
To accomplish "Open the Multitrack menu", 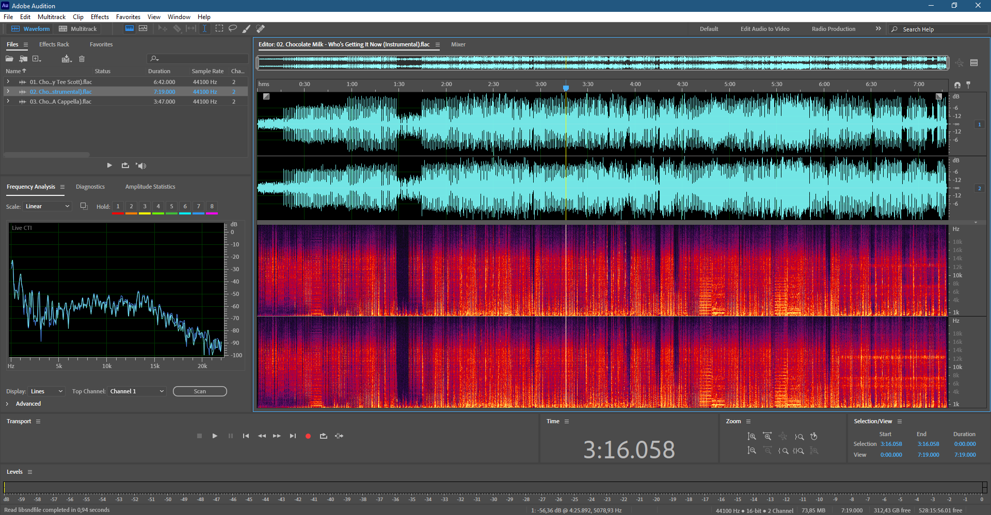I will click(52, 17).
